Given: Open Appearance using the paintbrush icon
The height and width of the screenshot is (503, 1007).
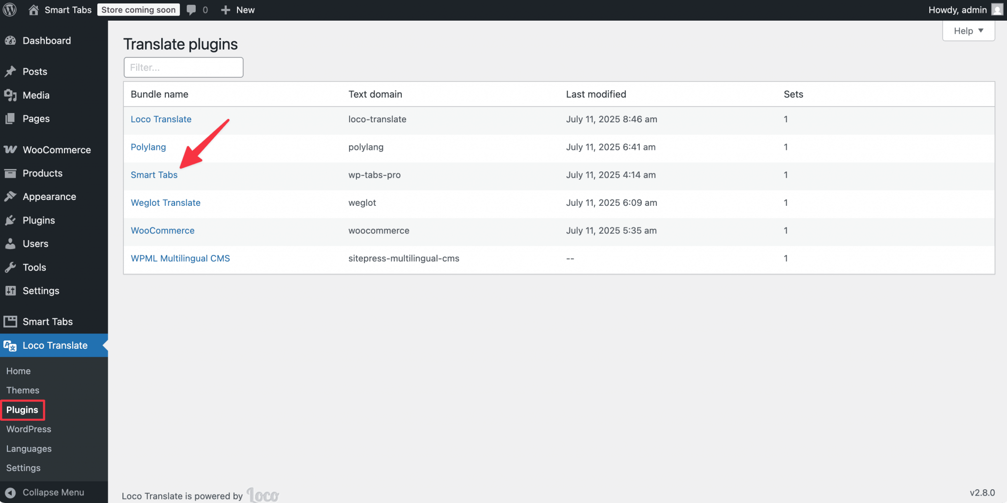Looking at the screenshot, I should pos(11,196).
